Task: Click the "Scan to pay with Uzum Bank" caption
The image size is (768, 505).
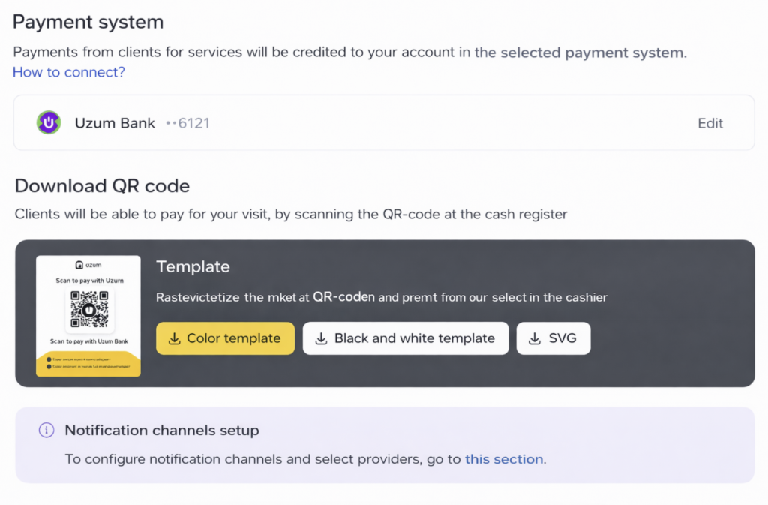Action: coord(88,341)
